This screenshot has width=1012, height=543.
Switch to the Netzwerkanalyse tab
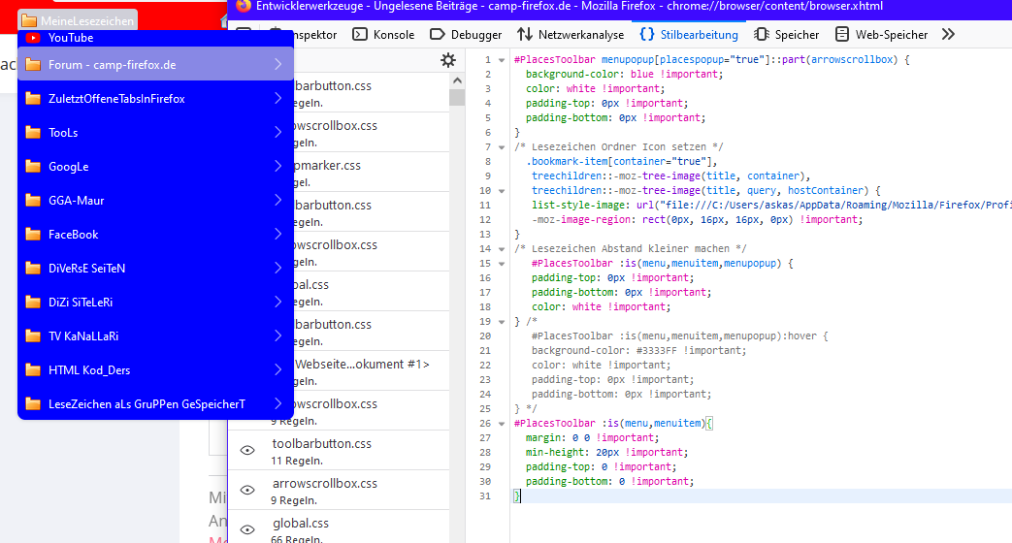pos(571,34)
